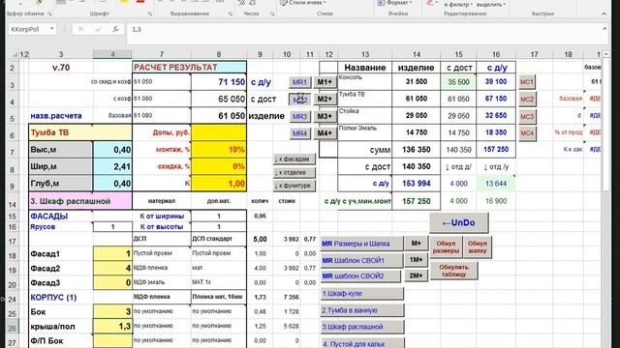The width and height of the screenshot is (620, 348).
Task: Select the 2.Тумба в ванную button
Action: (x=361, y=310)
